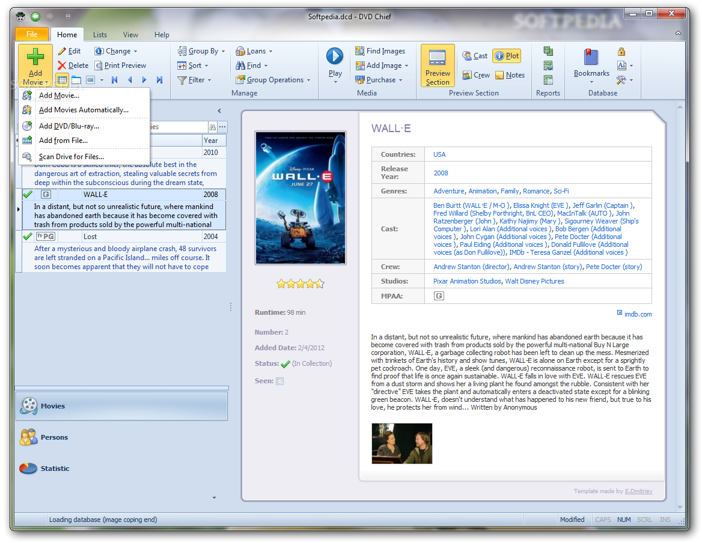The image size is (702, 543).
Task: Open the movie still thumbnail below plot
Action: coord(402,443)
